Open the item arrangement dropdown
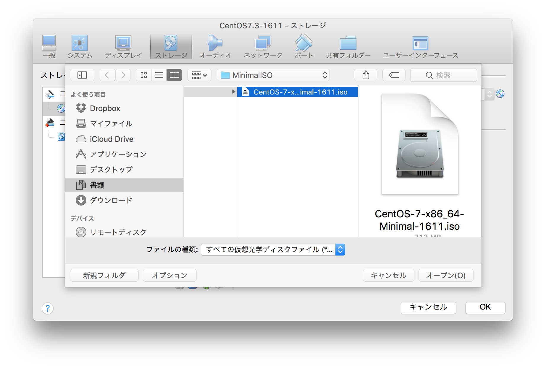This screenshot has width=546, height=368. pyautogui.click(x=199, y=75)
